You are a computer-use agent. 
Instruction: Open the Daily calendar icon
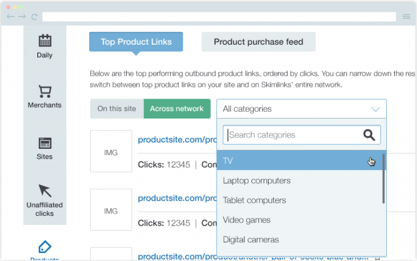coord(45,41)
